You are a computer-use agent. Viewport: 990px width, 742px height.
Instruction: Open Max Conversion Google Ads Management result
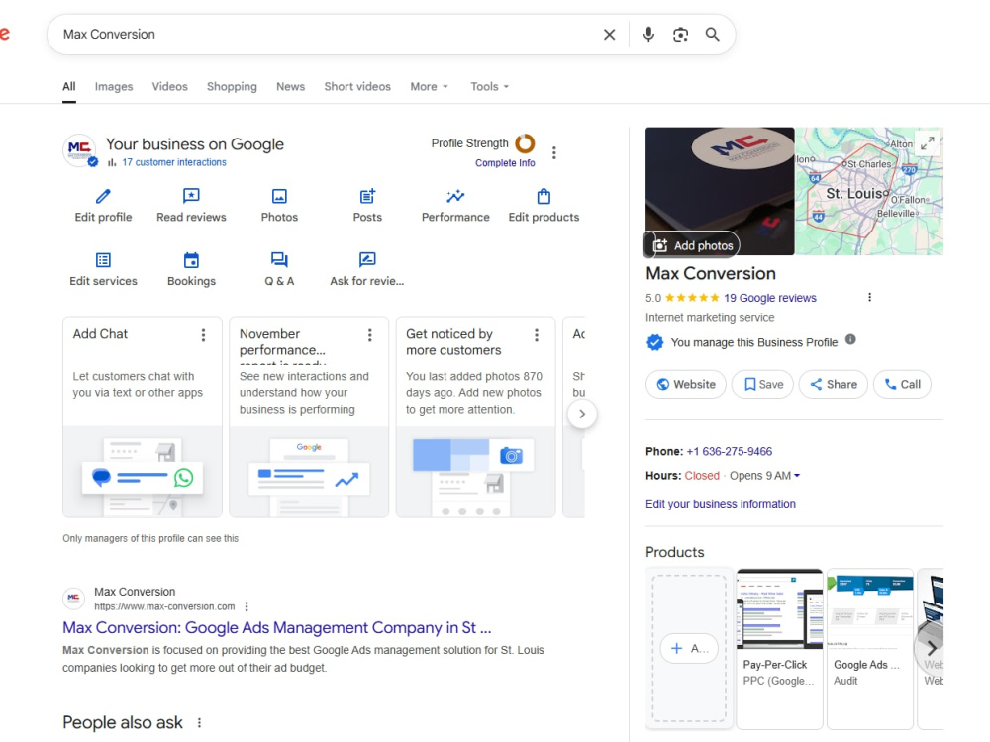click(x=276, y=628)
